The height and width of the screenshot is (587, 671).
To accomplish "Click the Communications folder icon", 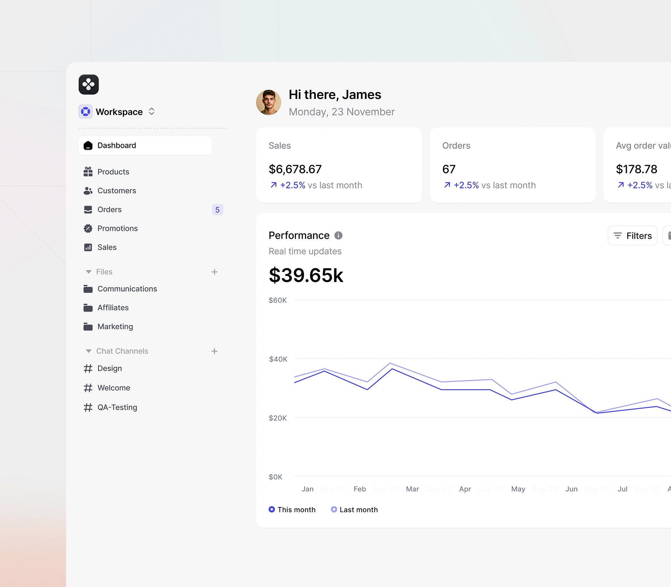I will click(88, 289).
